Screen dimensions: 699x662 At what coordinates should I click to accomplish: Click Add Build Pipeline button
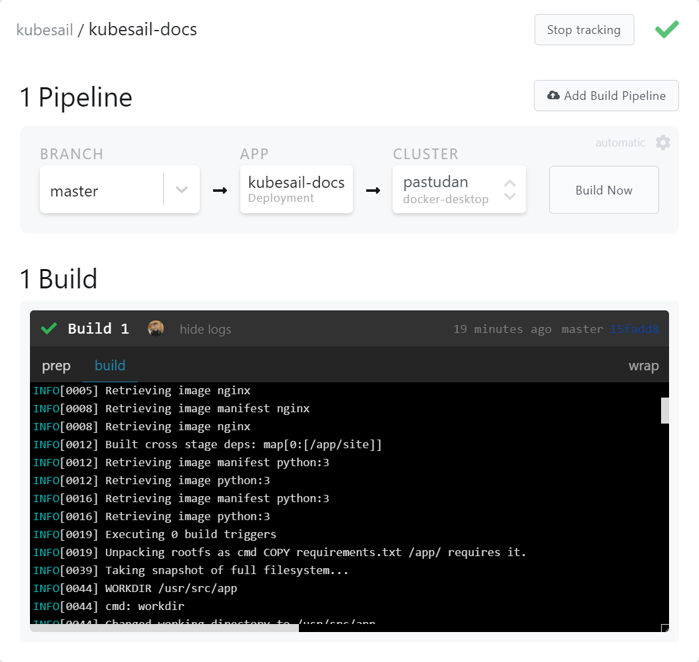606,95
